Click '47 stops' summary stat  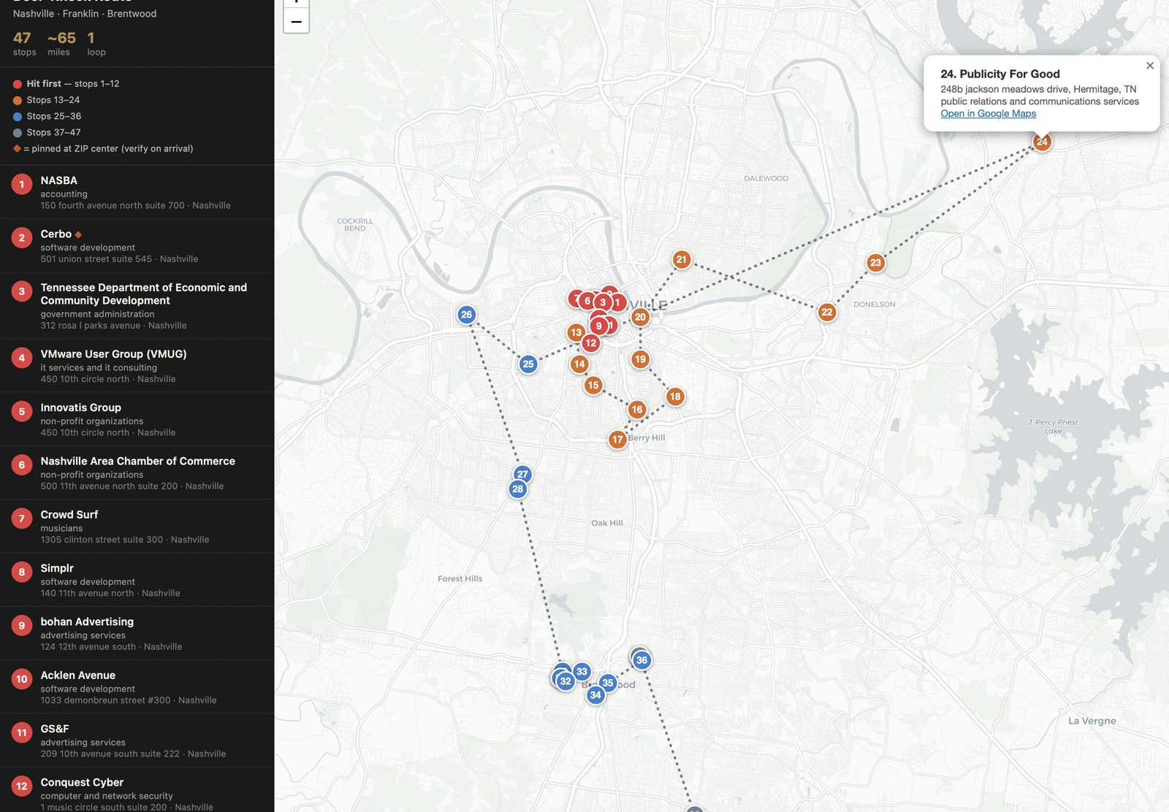[x=24, y=44]
